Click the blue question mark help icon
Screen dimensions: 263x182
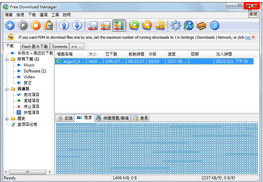click(214, 26)
